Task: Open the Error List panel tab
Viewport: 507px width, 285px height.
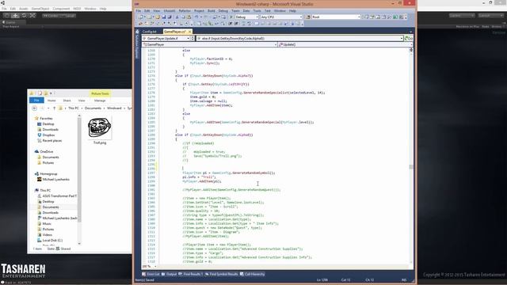Action: click(x=151, y=274)
